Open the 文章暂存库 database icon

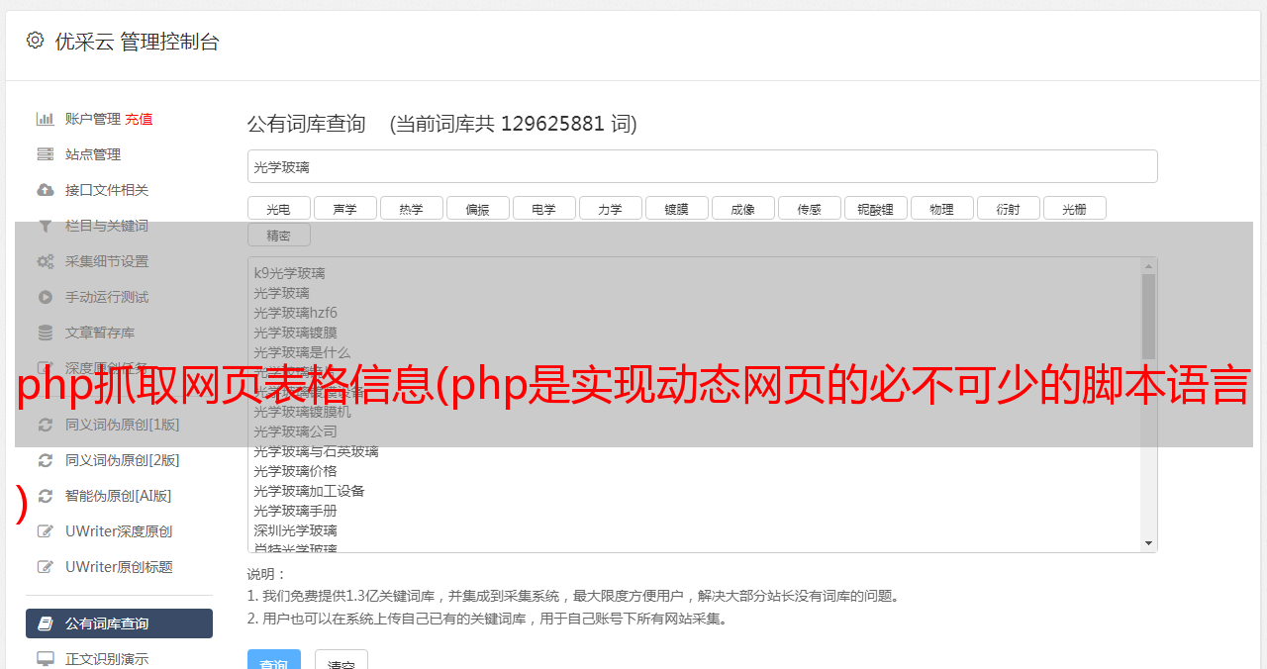(x=46, y=333)
